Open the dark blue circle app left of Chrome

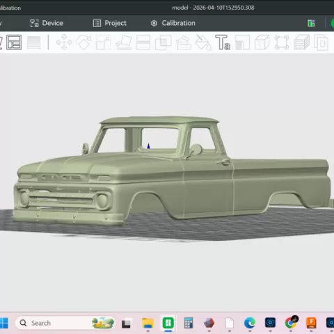point(270,323)
